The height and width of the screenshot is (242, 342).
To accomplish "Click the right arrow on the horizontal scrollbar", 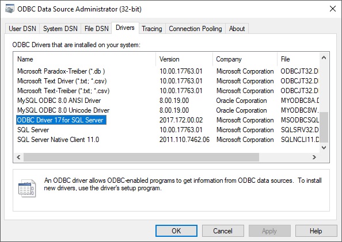I will [x=314, y=157].
